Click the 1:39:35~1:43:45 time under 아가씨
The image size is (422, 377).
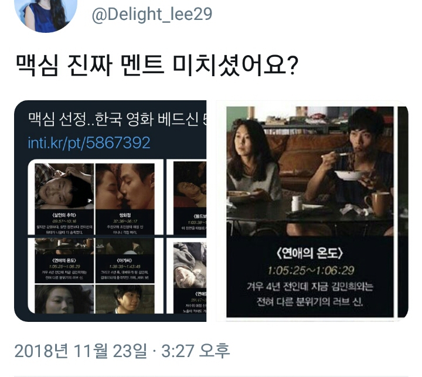pos(125,266)
